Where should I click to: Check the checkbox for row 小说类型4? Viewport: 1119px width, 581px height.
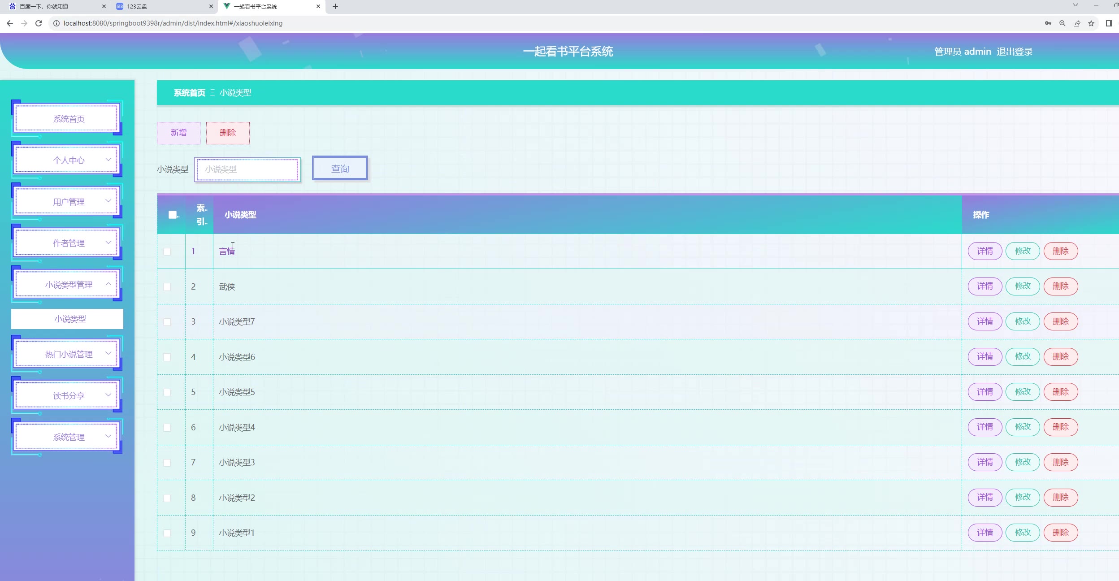click(167, 427)
